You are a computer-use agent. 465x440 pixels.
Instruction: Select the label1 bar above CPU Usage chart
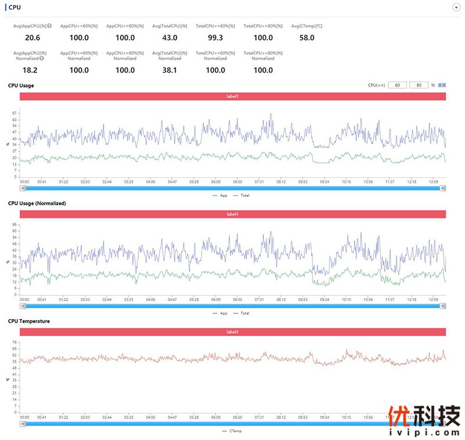(x=233, y=96)
